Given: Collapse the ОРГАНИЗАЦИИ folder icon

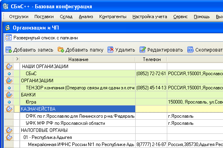Looking at the screenshot, I should pos(9,81).
